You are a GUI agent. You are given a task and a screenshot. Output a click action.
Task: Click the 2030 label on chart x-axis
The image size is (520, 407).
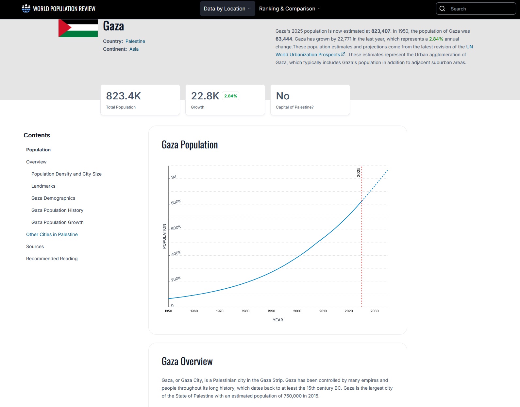click(375, 311)
